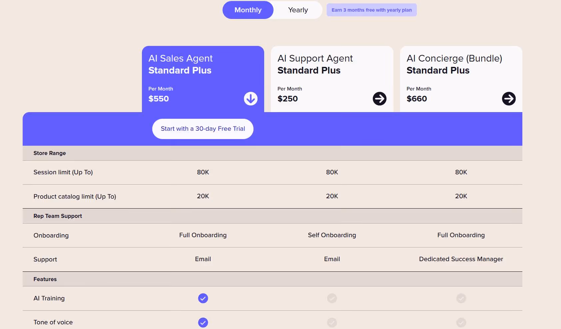
Task: Select the AI Support Agent Standard Plus plan card
Action: (x=332, y=79)
